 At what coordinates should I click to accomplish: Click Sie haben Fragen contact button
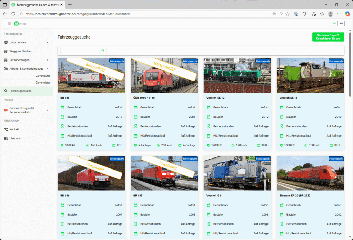coord(328,37)
